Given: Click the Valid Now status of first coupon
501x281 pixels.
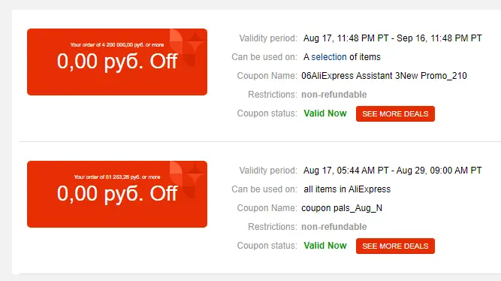Looking at the screenshot, I should 325,113.
